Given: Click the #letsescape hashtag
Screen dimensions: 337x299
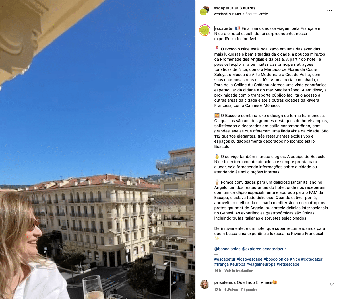Looking at the screenshot, I should pyautogui.click(x=288, y=264).
